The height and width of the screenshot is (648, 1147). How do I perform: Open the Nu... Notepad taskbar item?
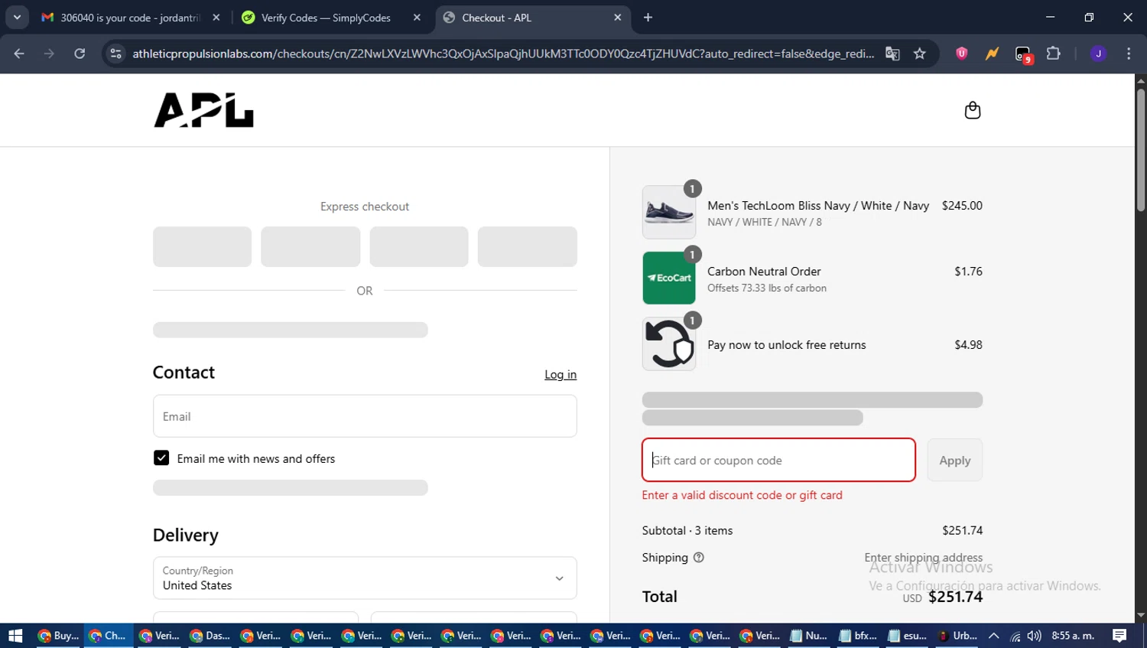808,636
